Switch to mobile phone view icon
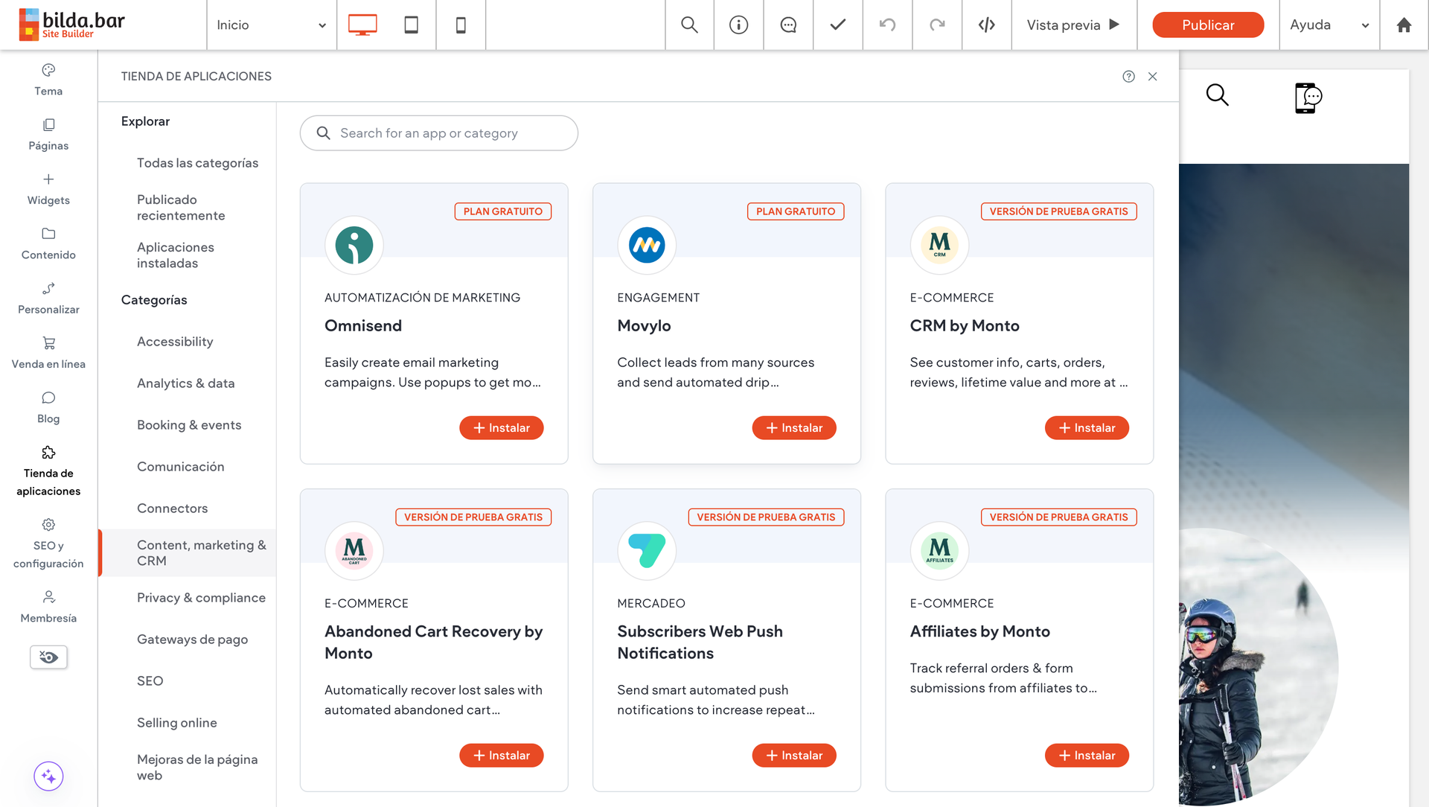The height and width of the screenshot is (807, 1429). click(x=461, y=25)
